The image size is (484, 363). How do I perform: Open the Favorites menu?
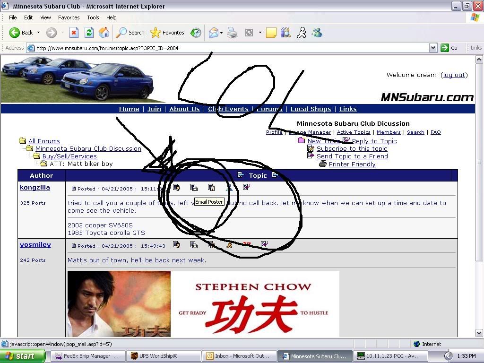click(x=69, y=17)
